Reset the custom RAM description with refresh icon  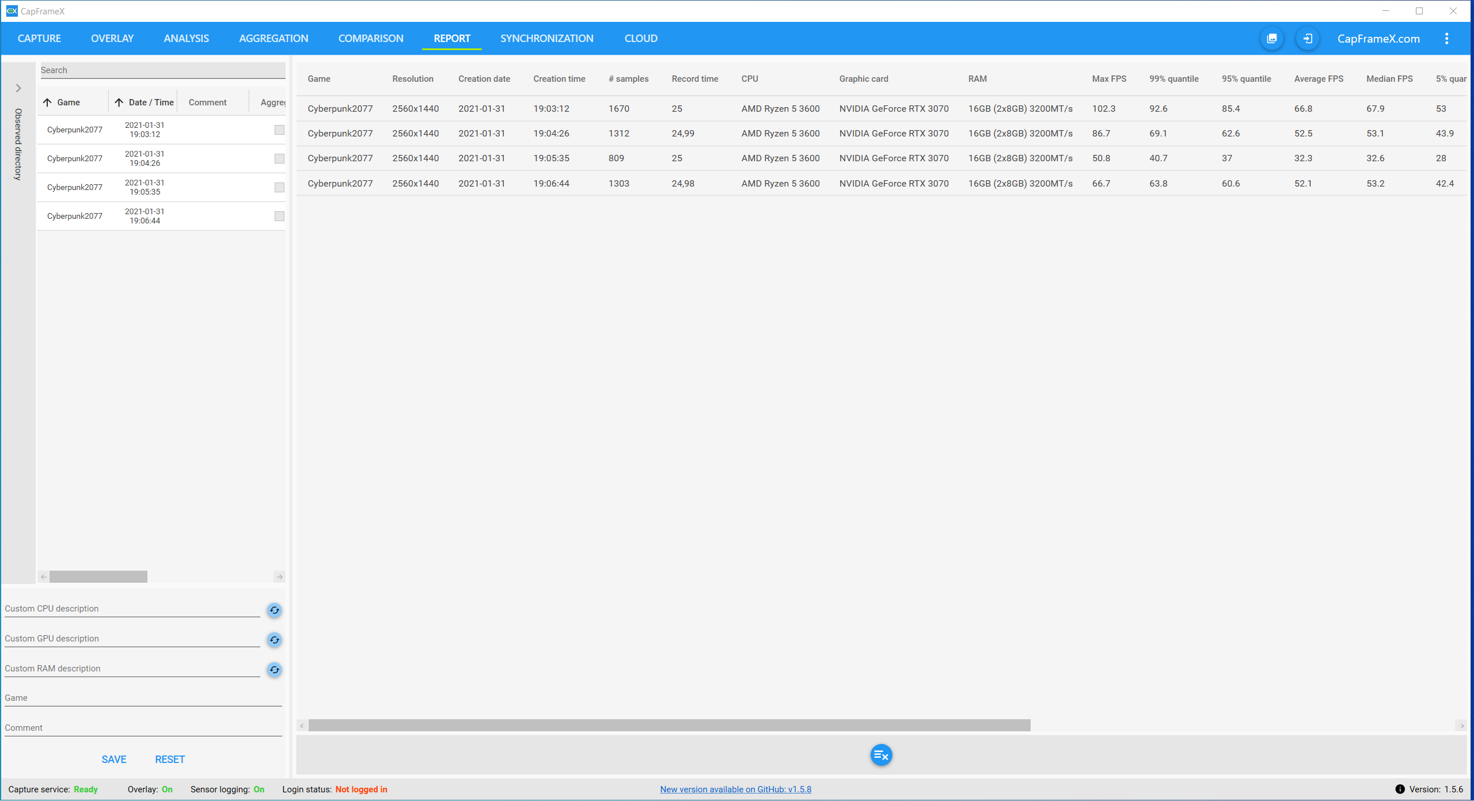[x=274, y=670]
